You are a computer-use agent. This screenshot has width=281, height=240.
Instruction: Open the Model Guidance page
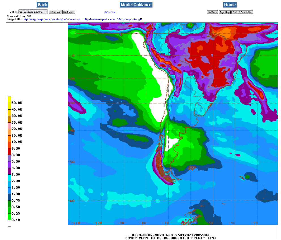136,5
